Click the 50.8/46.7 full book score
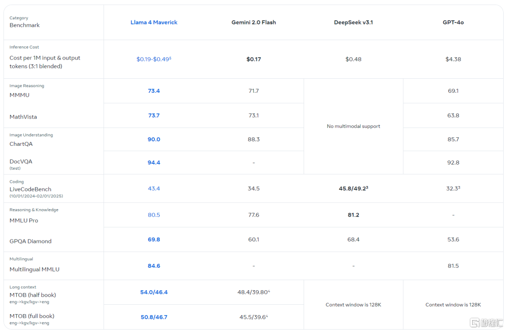Image resolution: width=506 pixels, height=331 pixels. point(154,317)
